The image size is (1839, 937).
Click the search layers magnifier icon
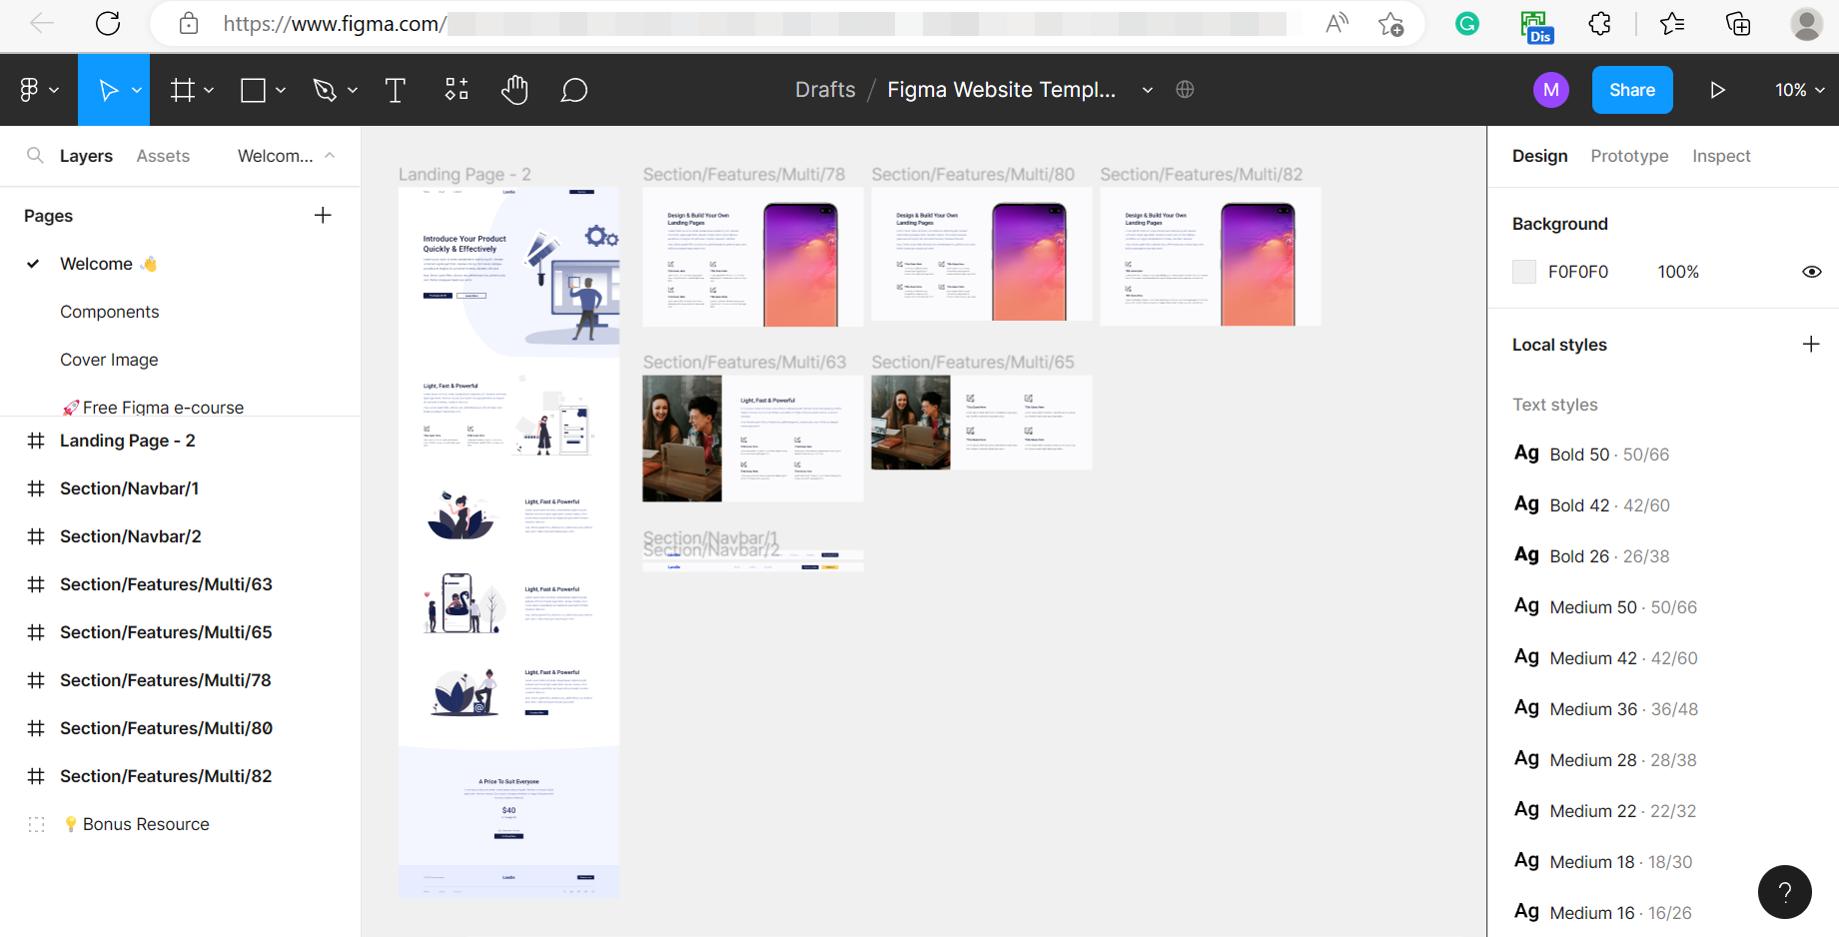point(35,156)
